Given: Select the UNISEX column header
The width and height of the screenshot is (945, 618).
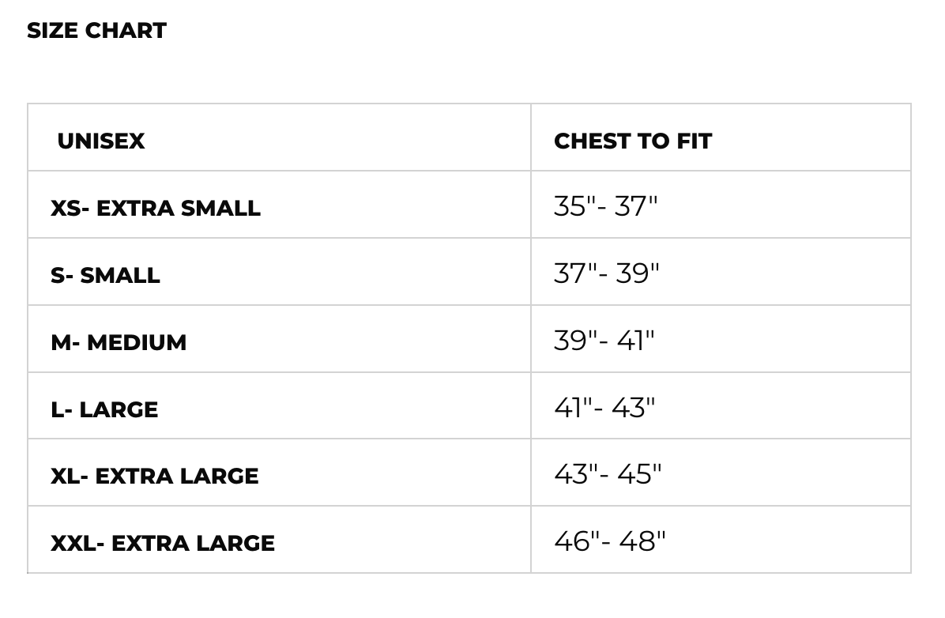Looking at the screenshot, I should tap(101, 141).
